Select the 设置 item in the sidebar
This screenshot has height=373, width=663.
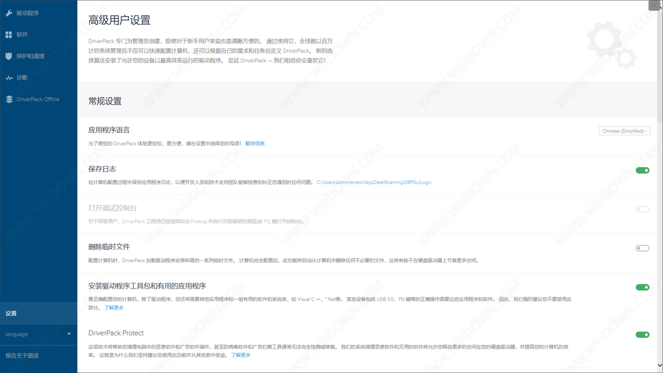pyautogui.click(x=38, y=313)
